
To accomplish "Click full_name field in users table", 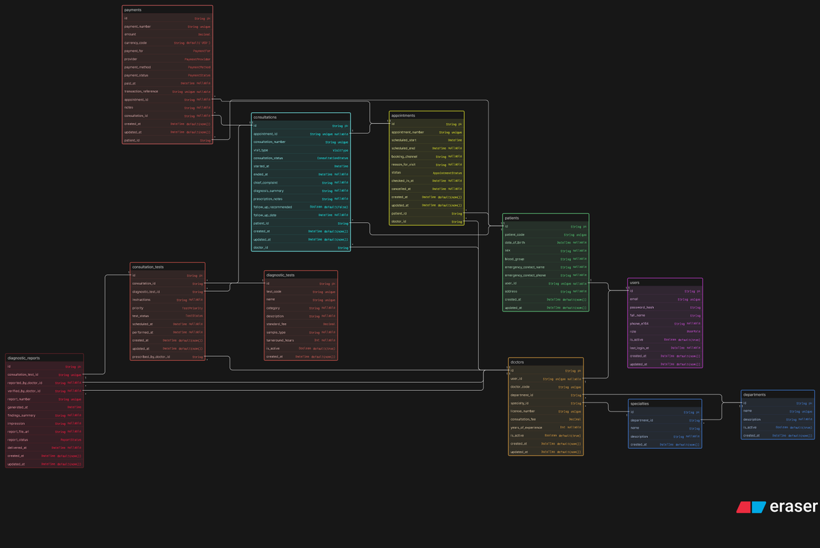I will pyautogui.click(x=665, y=316).
